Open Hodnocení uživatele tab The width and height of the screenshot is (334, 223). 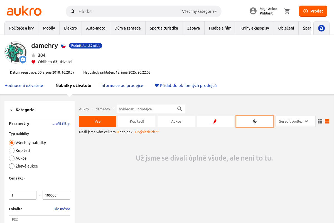pos(24,86)
